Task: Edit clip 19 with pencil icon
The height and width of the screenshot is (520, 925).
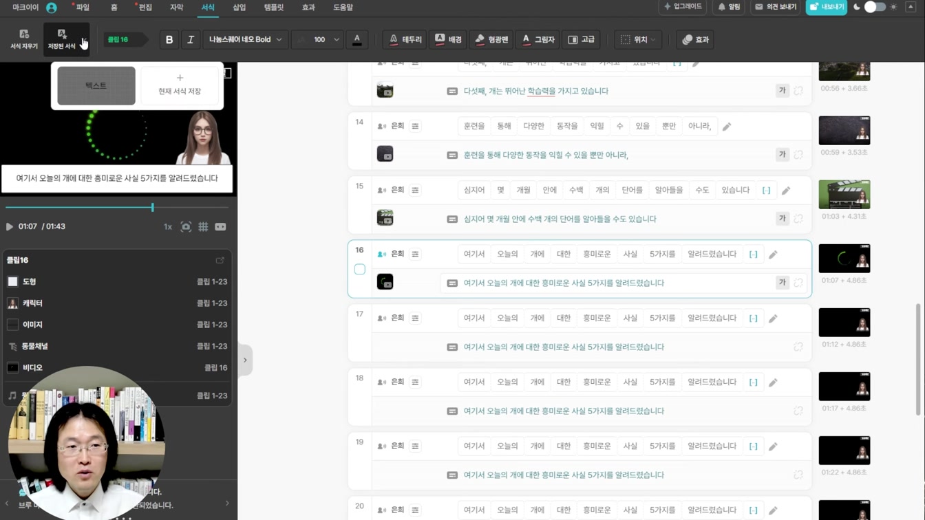Action: click(773, 446)
